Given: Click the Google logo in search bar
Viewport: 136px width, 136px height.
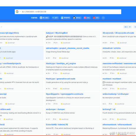Looking at the screenshot, I should tap(17, 12).
